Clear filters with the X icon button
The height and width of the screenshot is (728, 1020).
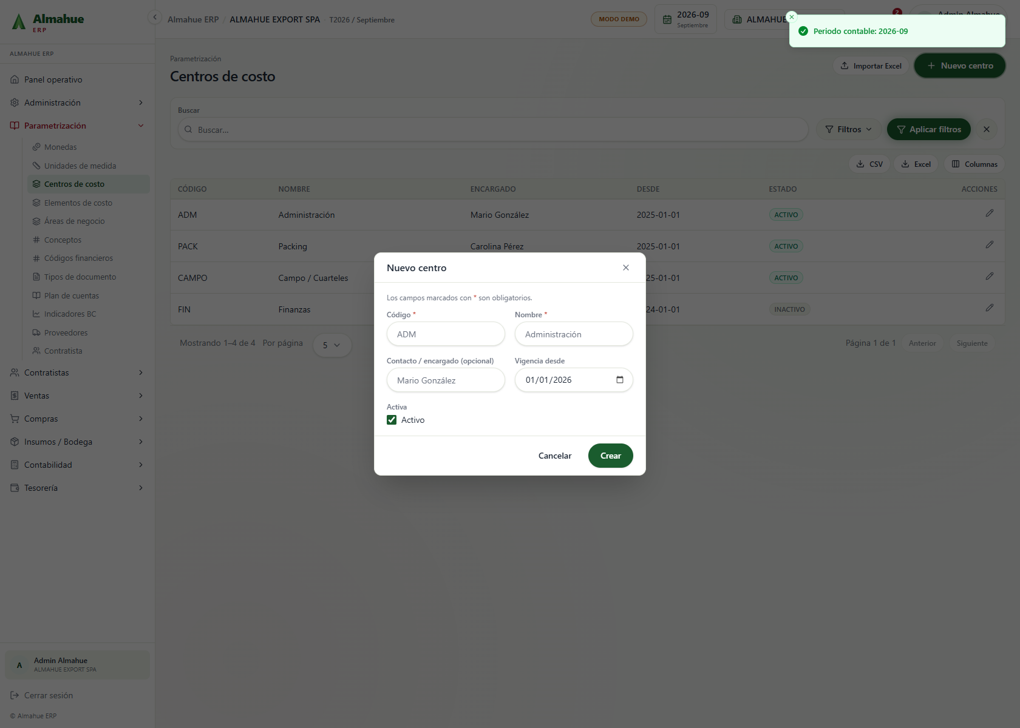pos(987,129)
